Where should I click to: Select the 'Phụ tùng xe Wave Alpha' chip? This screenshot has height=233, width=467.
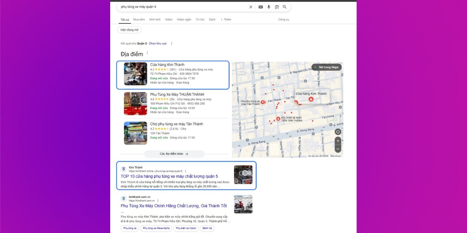[x=156, y=228]
